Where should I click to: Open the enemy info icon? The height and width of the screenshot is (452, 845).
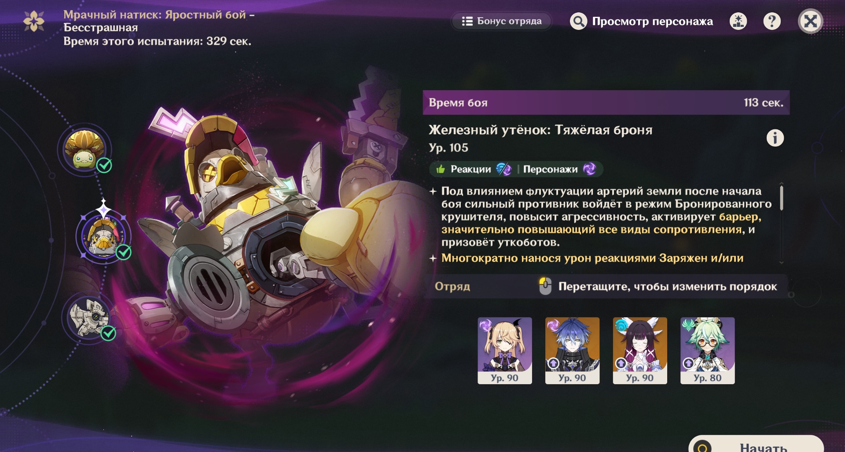pyautogui.click(x=775, y=138)
